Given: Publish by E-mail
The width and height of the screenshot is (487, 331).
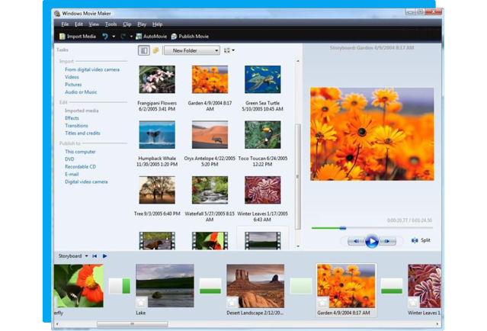Looking at the screenshot, I should coord(72,175).
